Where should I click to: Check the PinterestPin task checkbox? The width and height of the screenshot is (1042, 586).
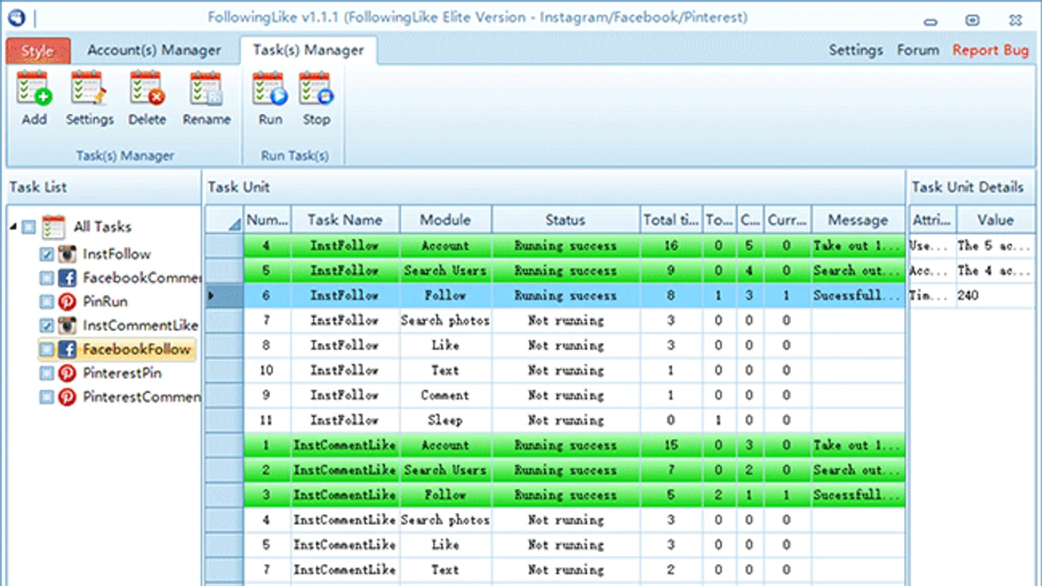click(46, 373)
